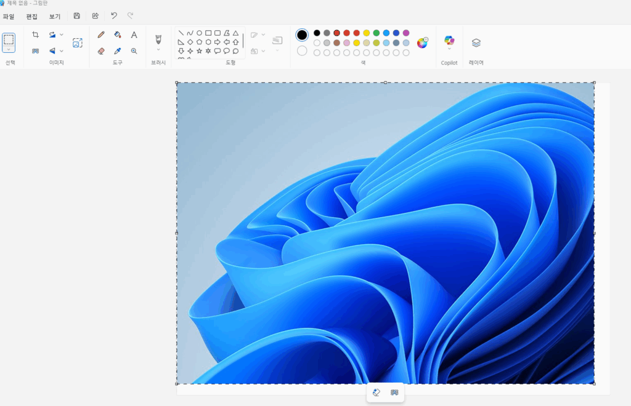Select the Magnifier zoom tool
Image resolution: width=631 pixels, height=406 pixels.
tap(134, 51)
